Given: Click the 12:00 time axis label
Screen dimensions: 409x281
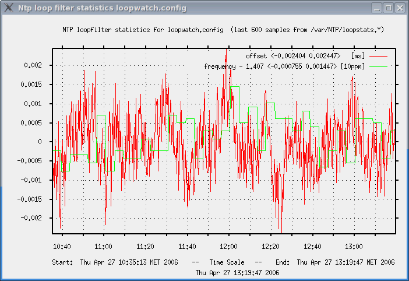Looking at the screenshot, I should [228, 247].
